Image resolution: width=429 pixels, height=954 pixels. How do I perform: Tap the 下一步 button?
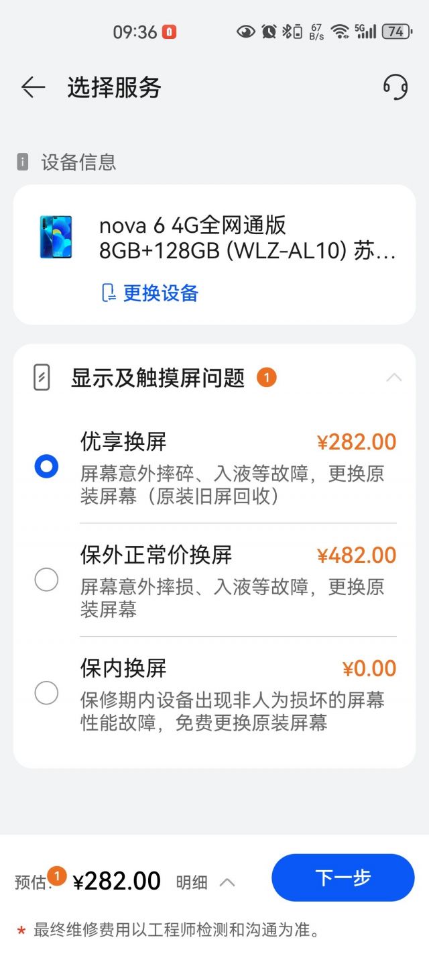343,878
